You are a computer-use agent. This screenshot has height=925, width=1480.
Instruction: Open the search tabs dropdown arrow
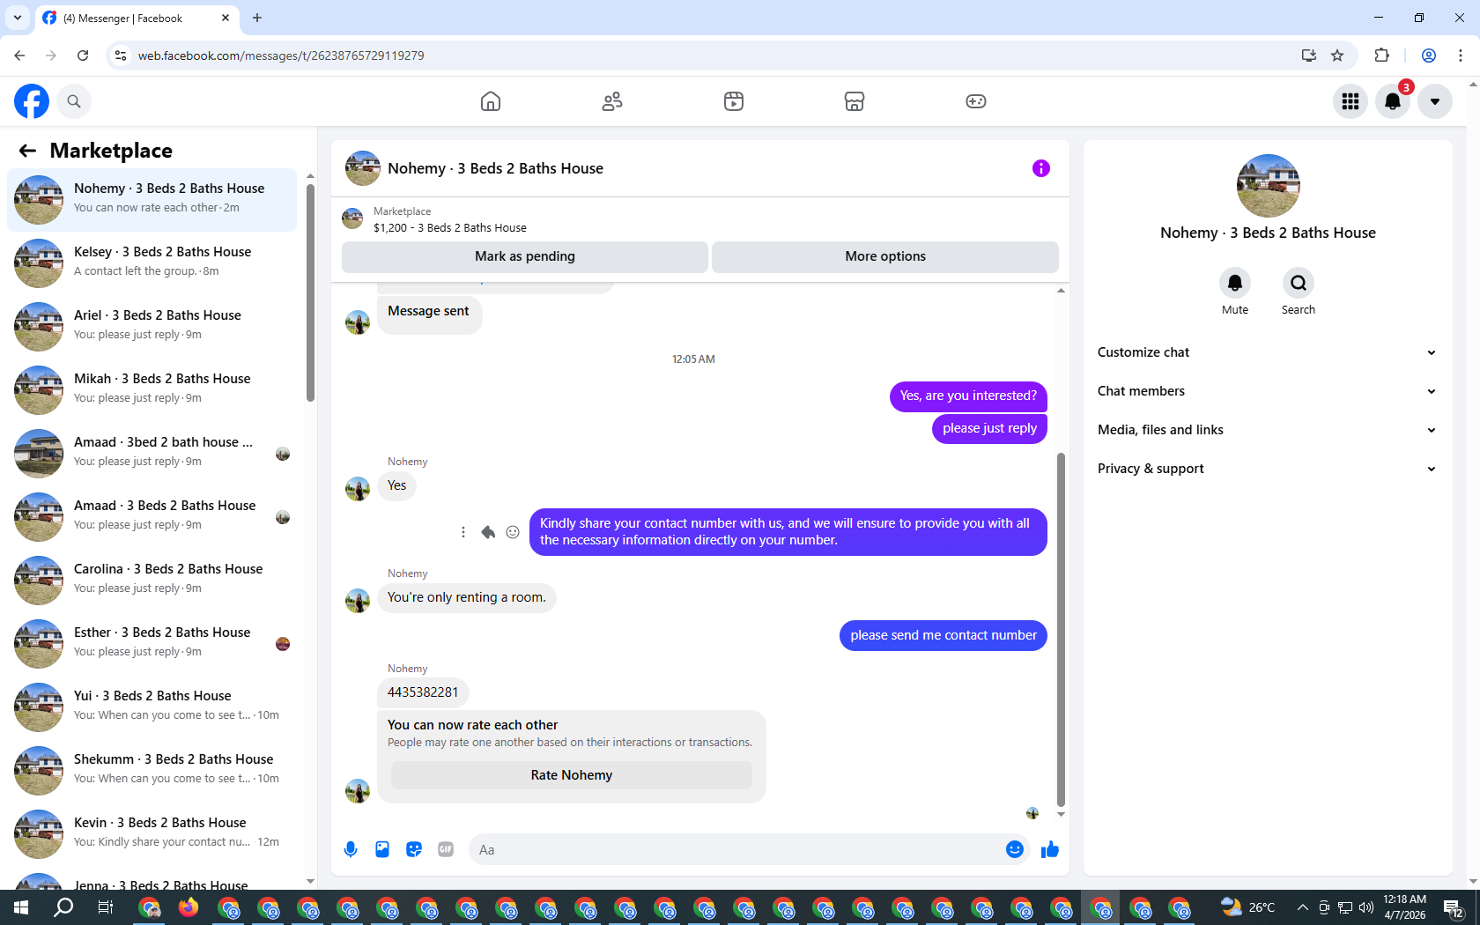coord(18,18)
